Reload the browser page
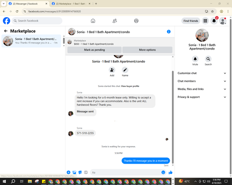This screenshot has height=185, width=232. (x=17, y=12)
